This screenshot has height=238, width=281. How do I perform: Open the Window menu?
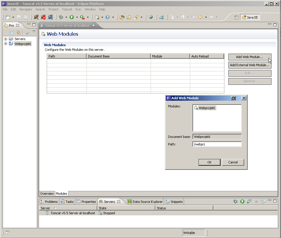click(90, 9)
